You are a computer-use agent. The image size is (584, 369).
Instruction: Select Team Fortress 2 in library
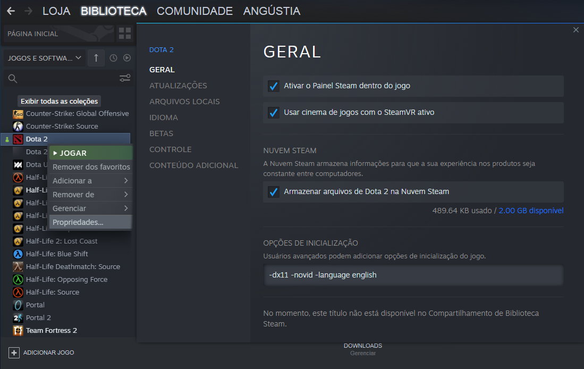coord(65,331)
